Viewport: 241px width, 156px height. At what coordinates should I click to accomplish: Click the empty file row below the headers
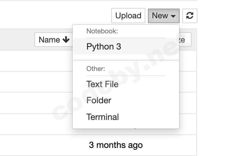click(x=35, y=61)
